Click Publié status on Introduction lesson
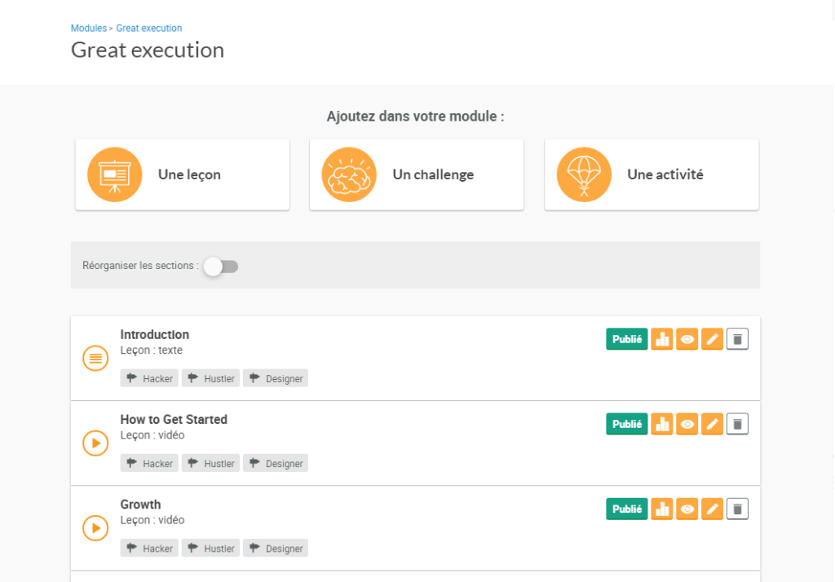835x582 pixels. pyautogui.click(x=626, y=339)
